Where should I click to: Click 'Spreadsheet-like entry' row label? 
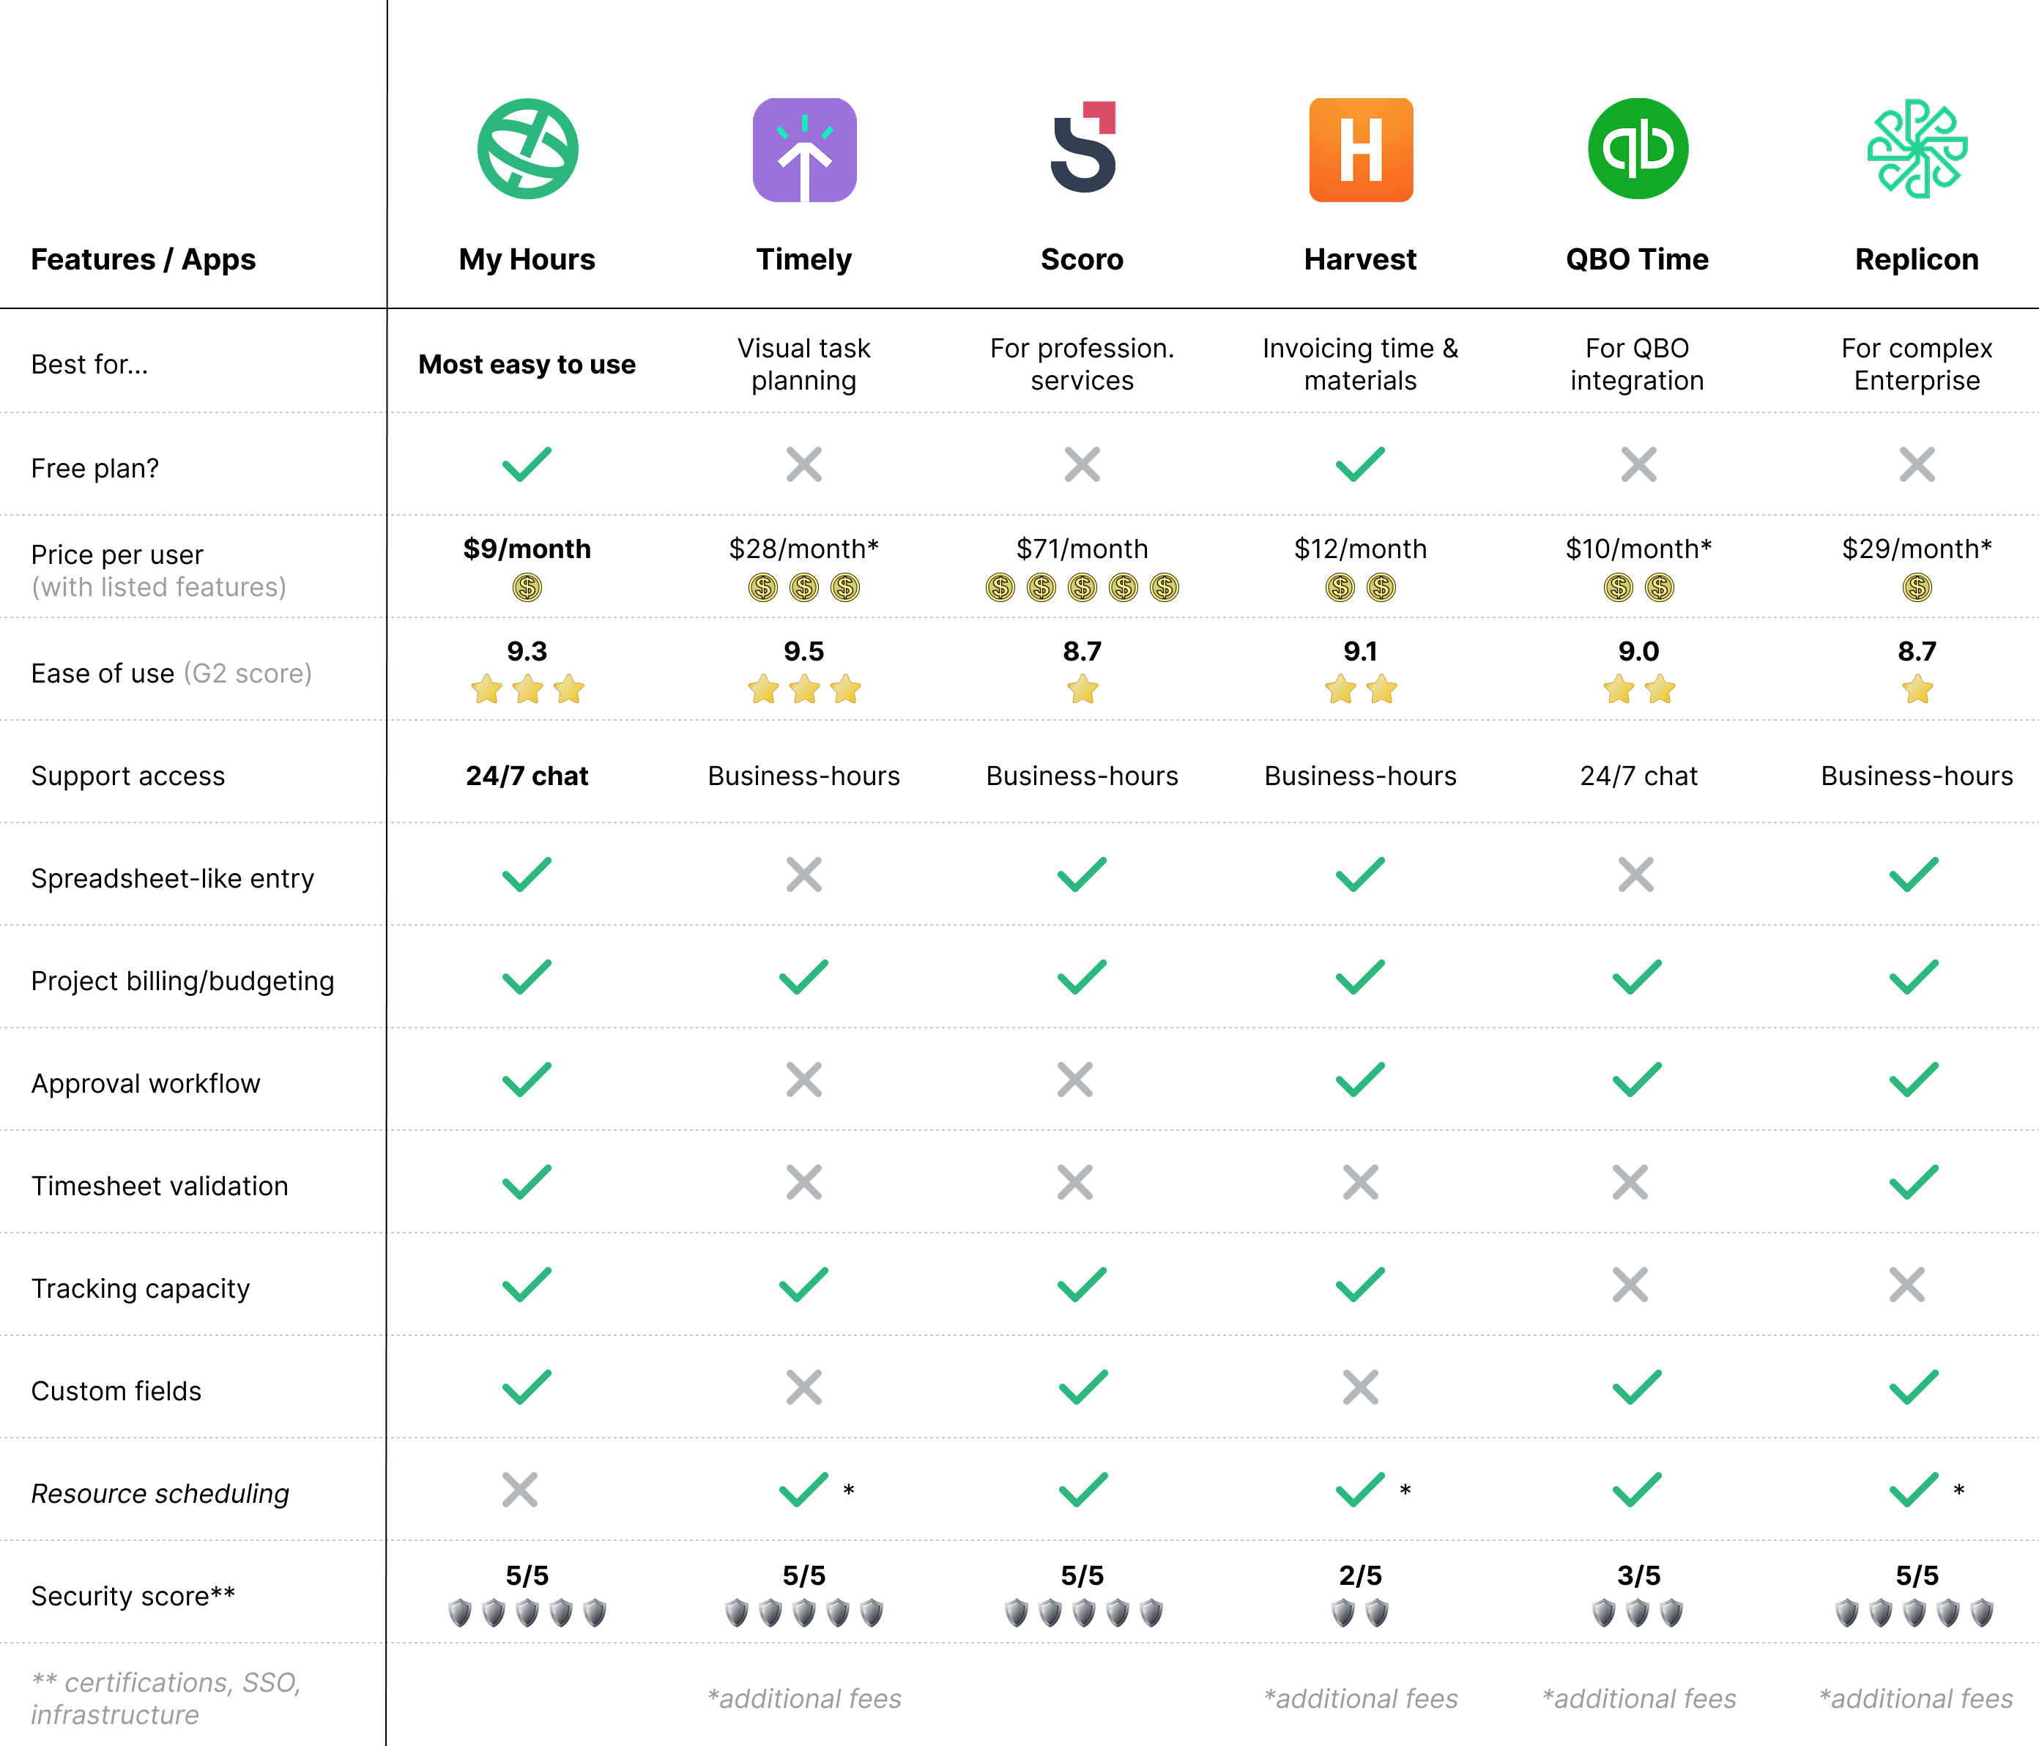click(173, 878)
